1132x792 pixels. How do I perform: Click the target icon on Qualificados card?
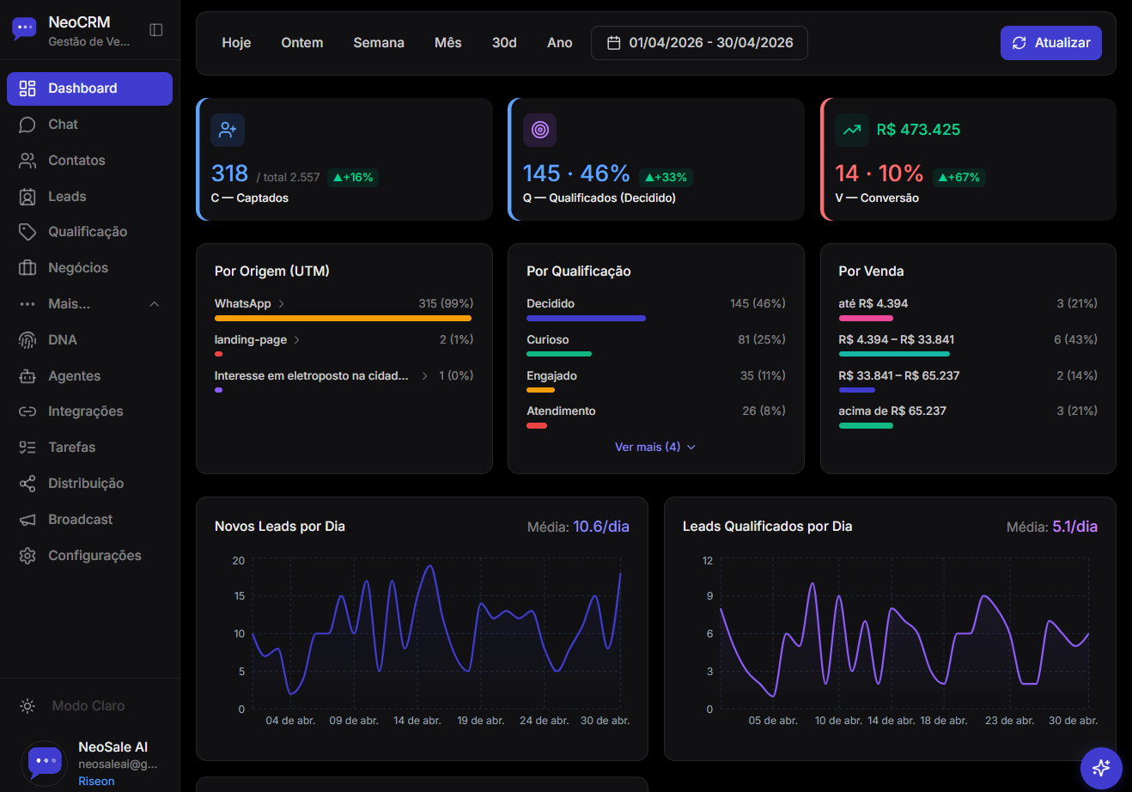tap(540, 131)
